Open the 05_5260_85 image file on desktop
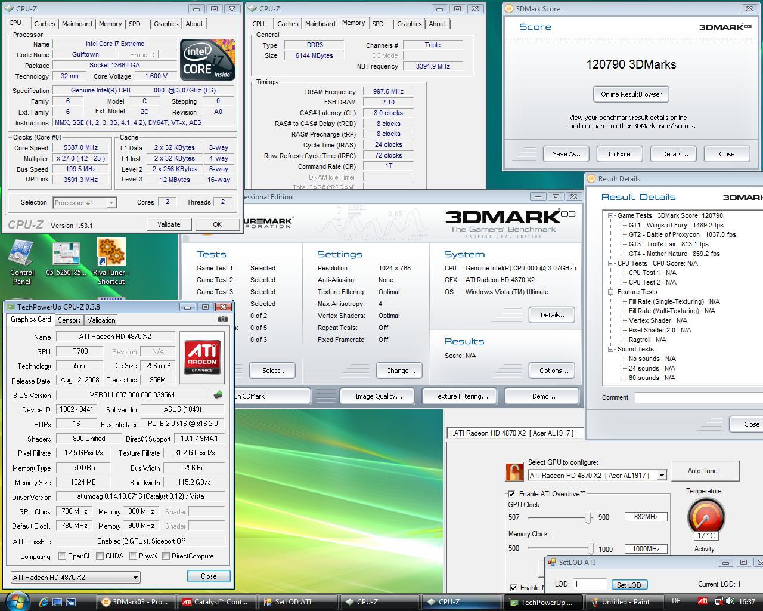This screenshot has width=763, height=611. pyautogui.click(x=66, y=260)
